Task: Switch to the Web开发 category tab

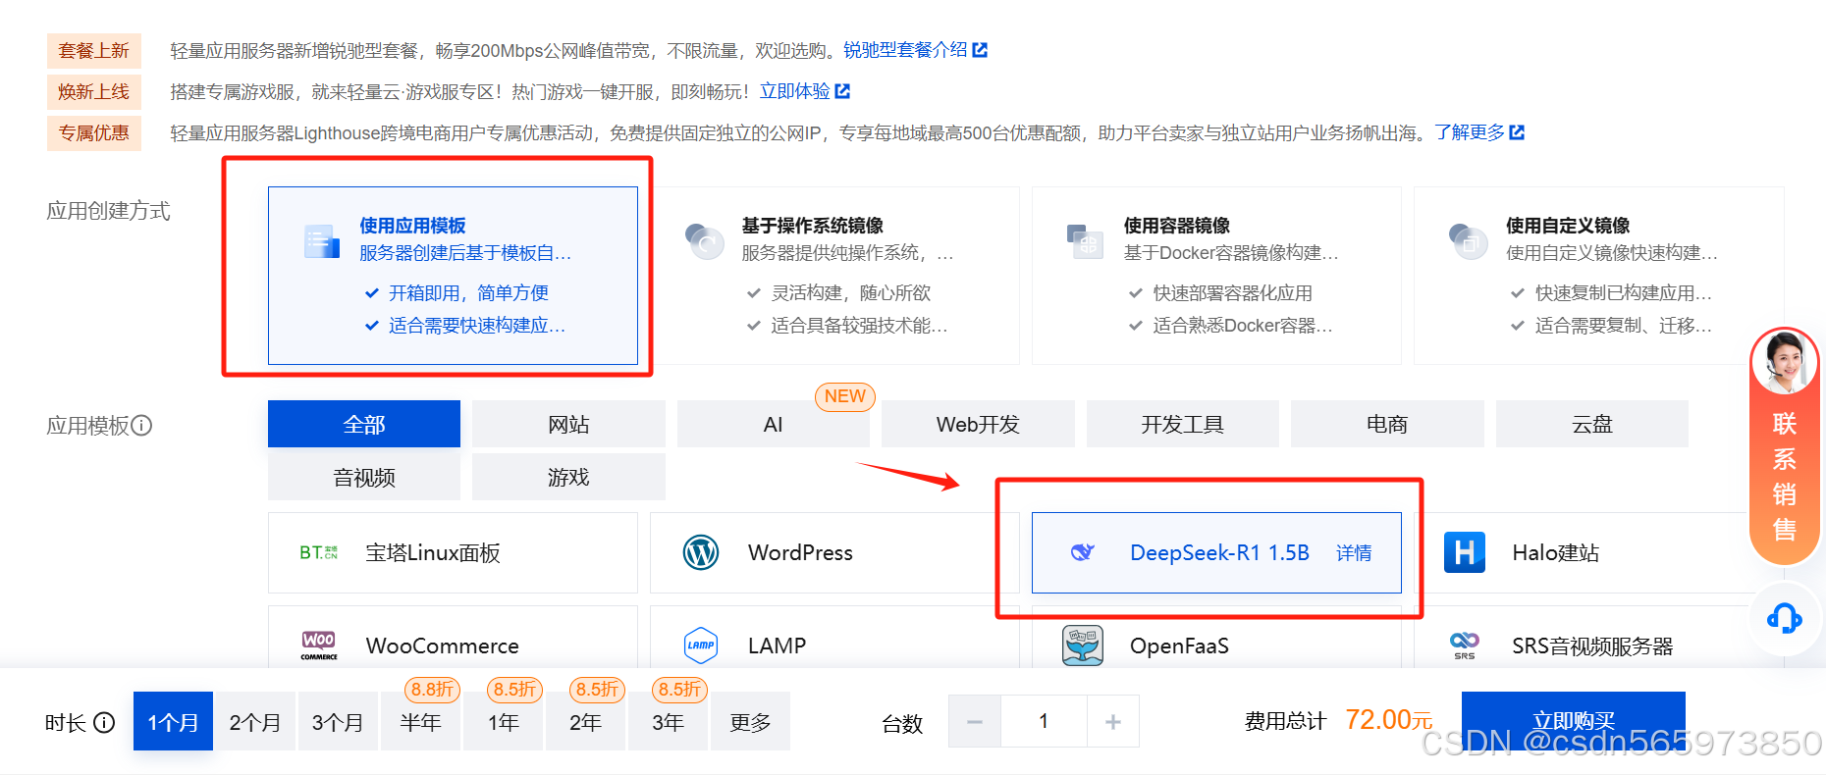Action: point(978,424)
